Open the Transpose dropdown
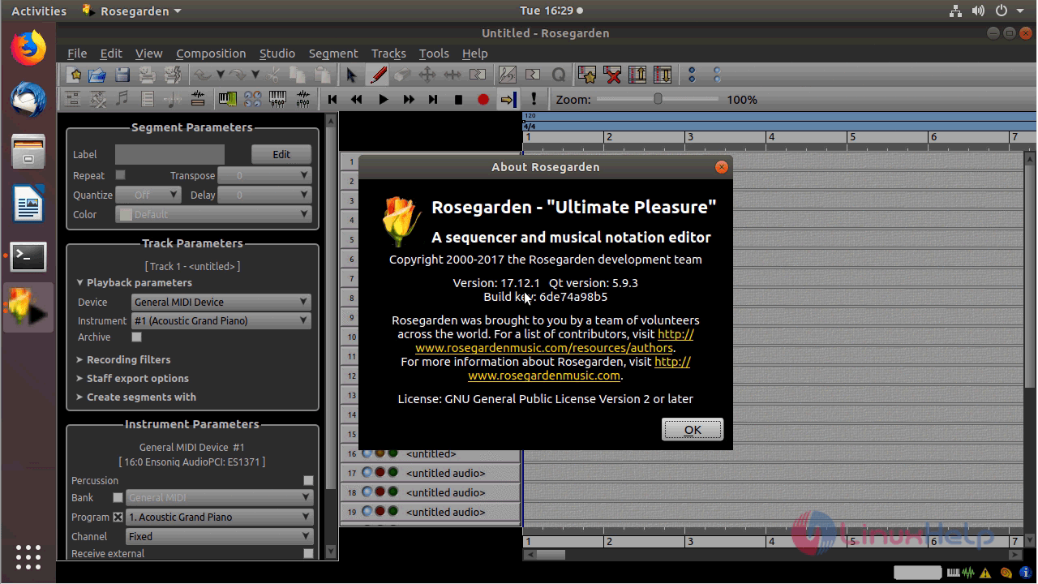 [x=264, y=175]
